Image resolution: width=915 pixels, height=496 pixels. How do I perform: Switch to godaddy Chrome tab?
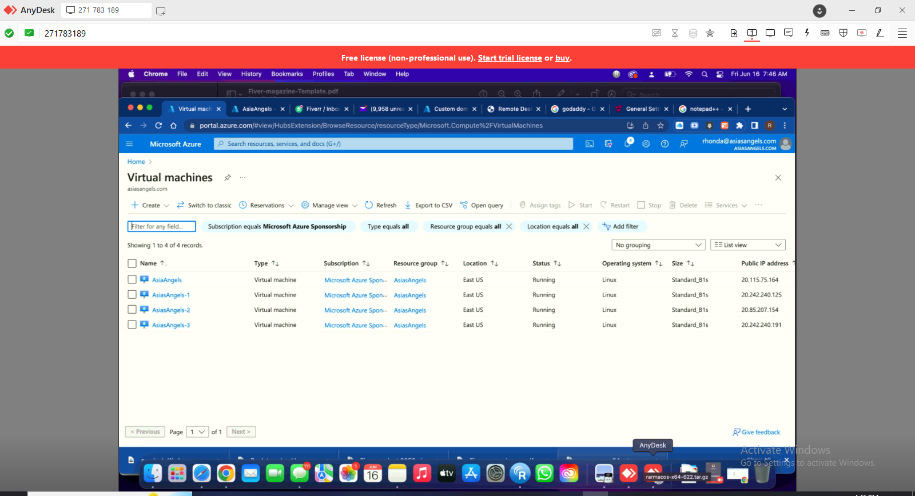point(578,109)
